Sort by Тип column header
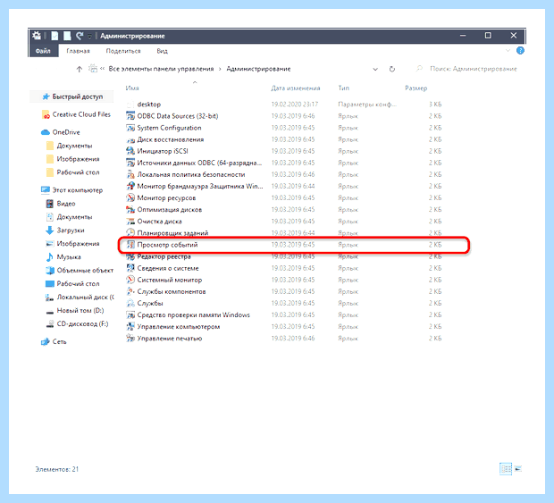 343,88
